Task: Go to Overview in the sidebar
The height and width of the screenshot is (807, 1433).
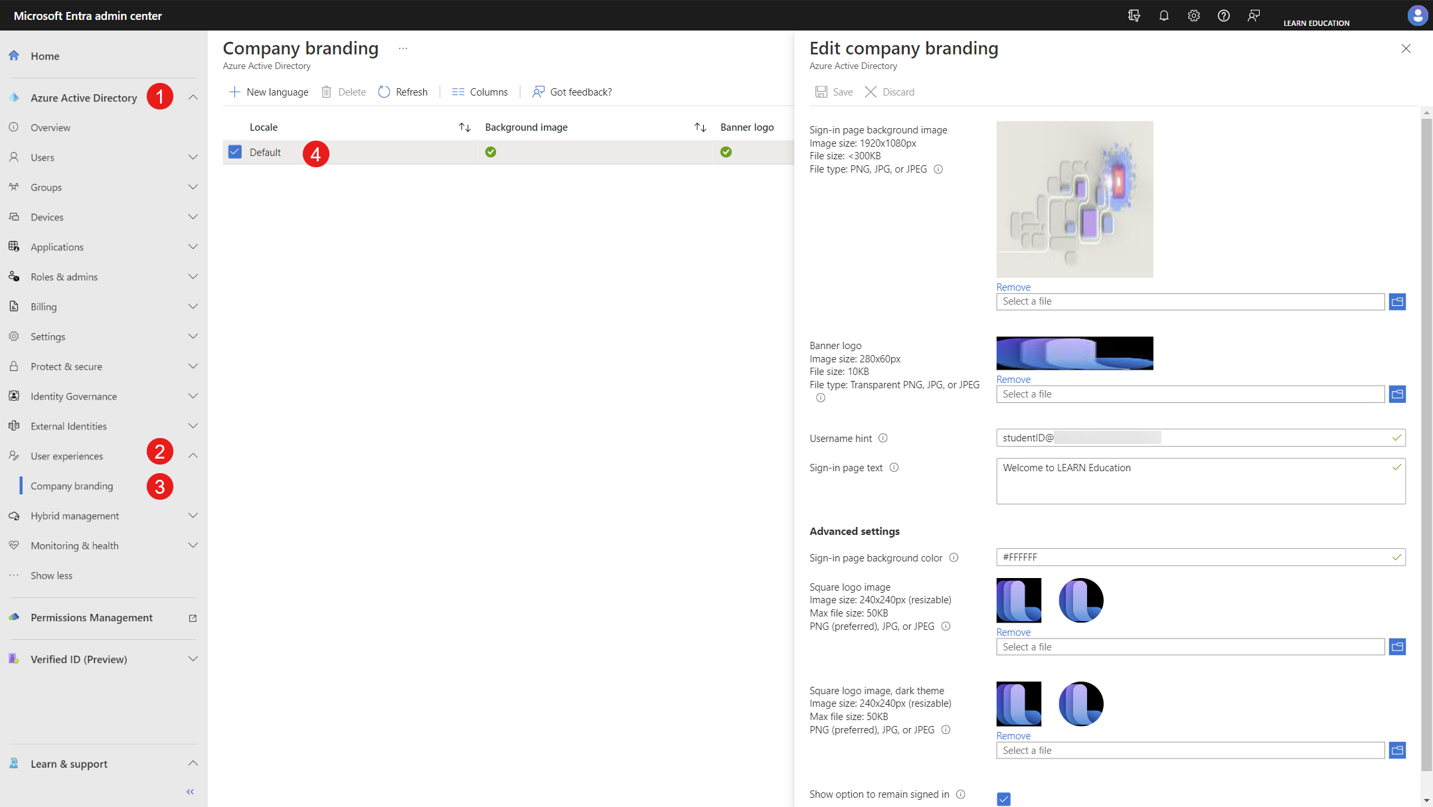Action: coord(50,127)
